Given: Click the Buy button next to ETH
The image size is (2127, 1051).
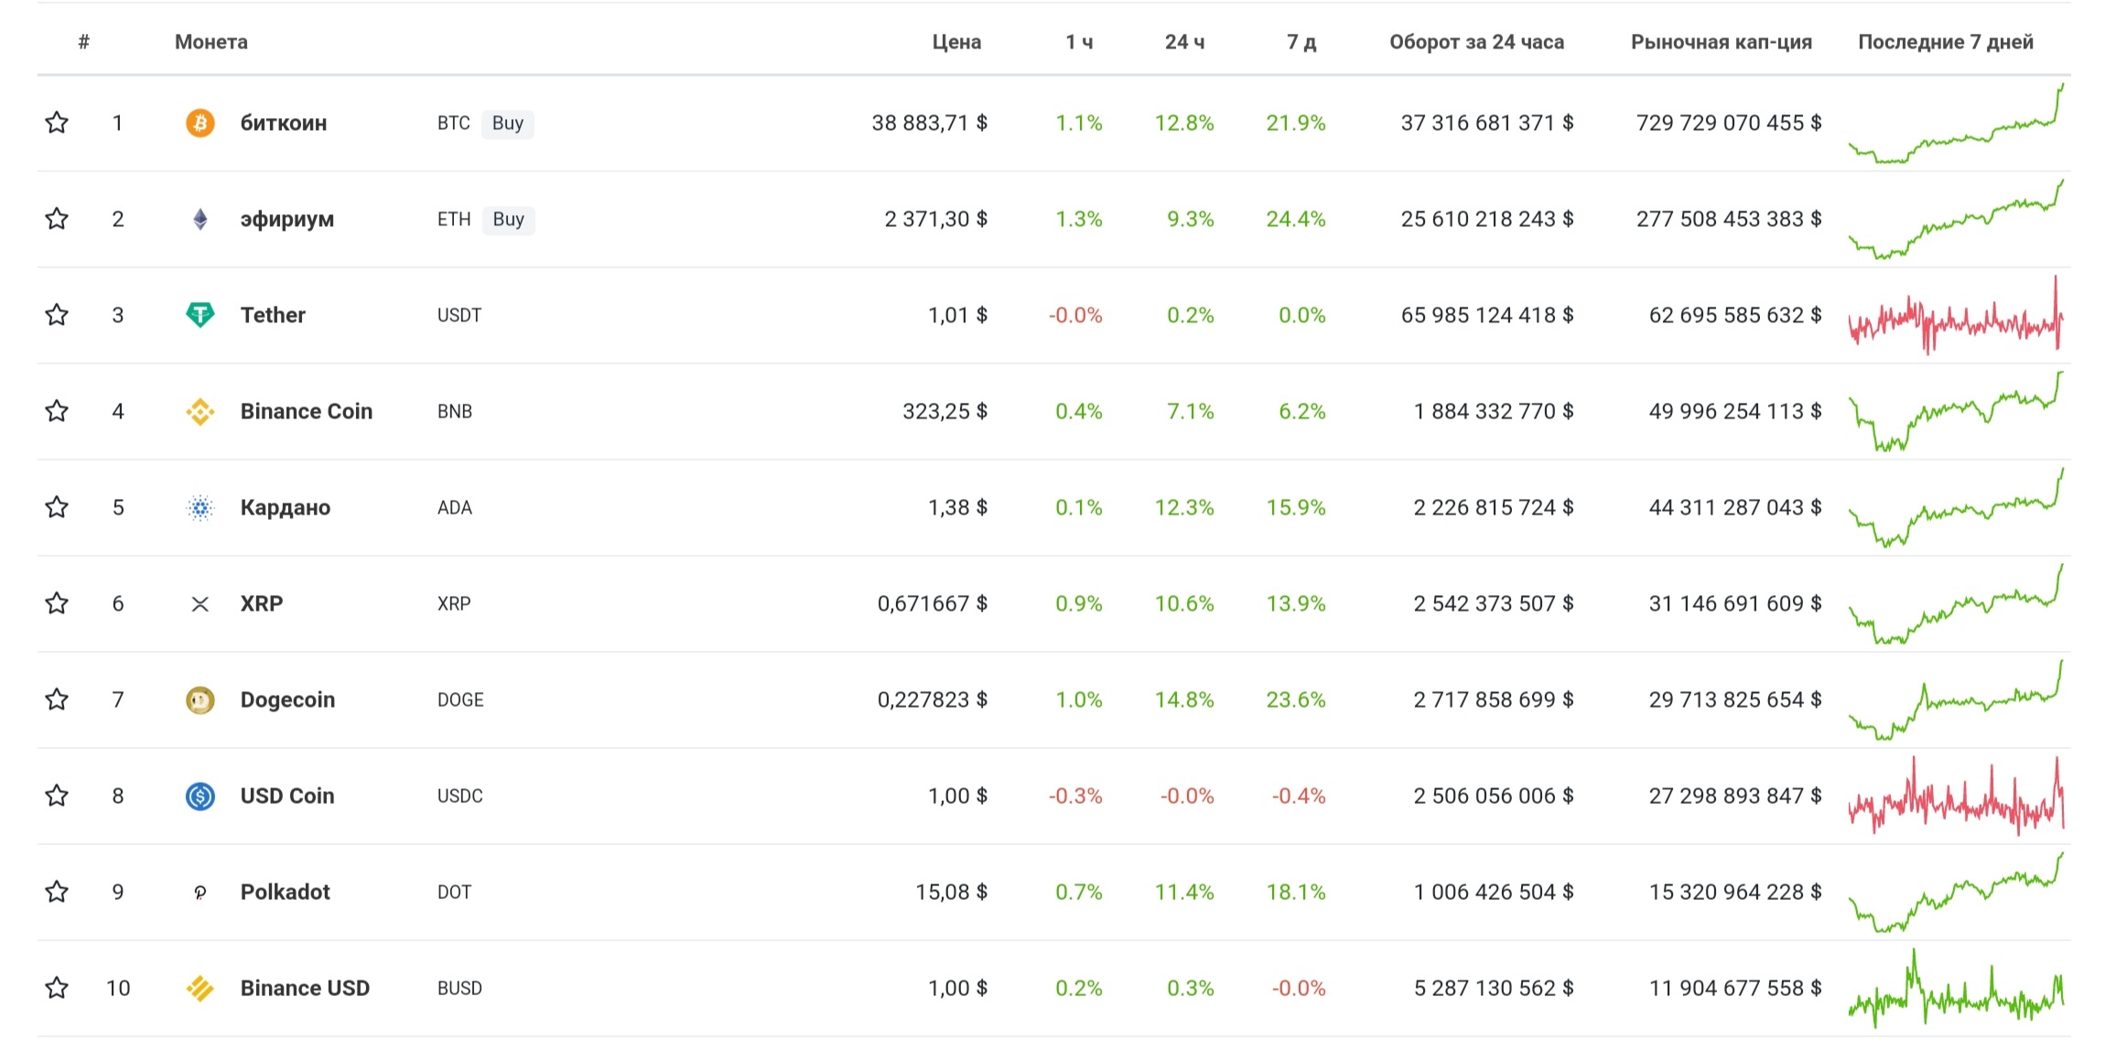Looking at the screenshot, I should (509, 220).
